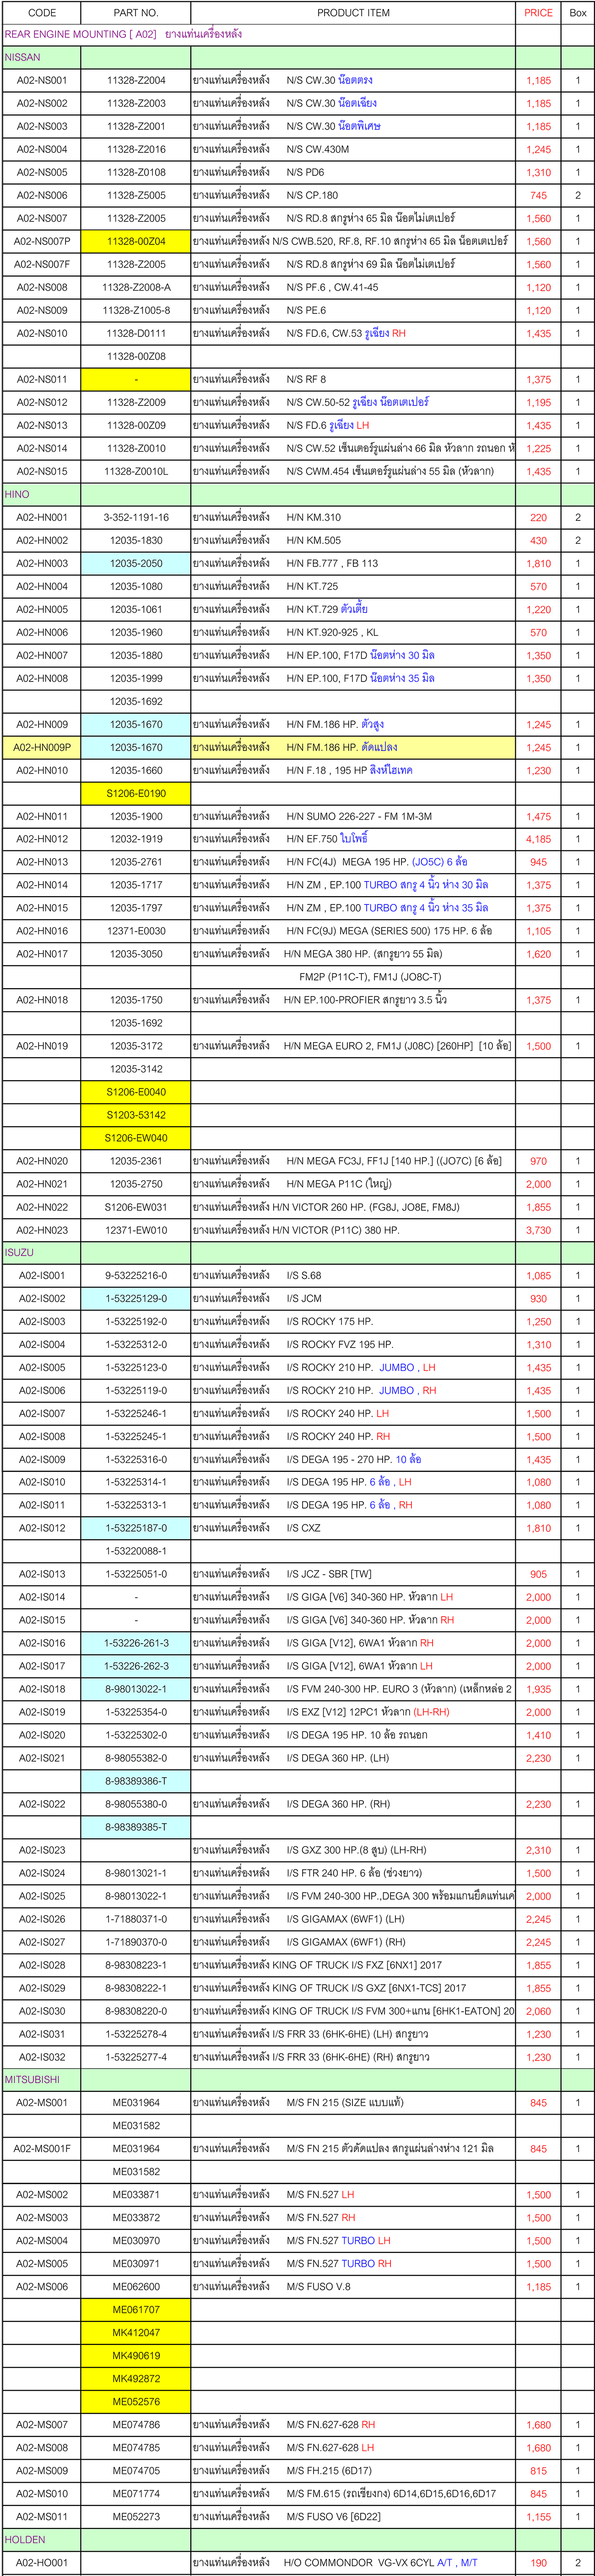
Task: Click highlighted part number MK490619
Action: (x=136, y=2355)
